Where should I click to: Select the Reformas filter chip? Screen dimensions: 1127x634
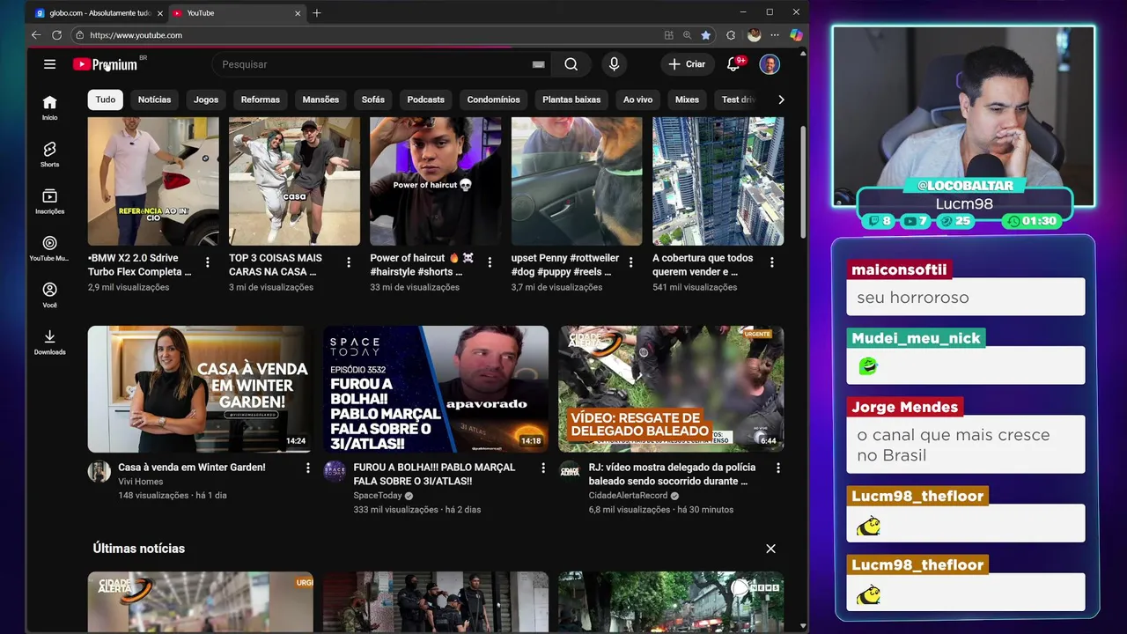pyautogui.click(x=261, y=100)
